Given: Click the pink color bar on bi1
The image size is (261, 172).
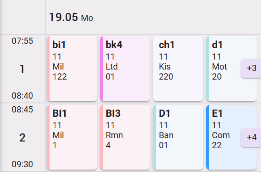Looking at the screenshot, I should 48,69.
